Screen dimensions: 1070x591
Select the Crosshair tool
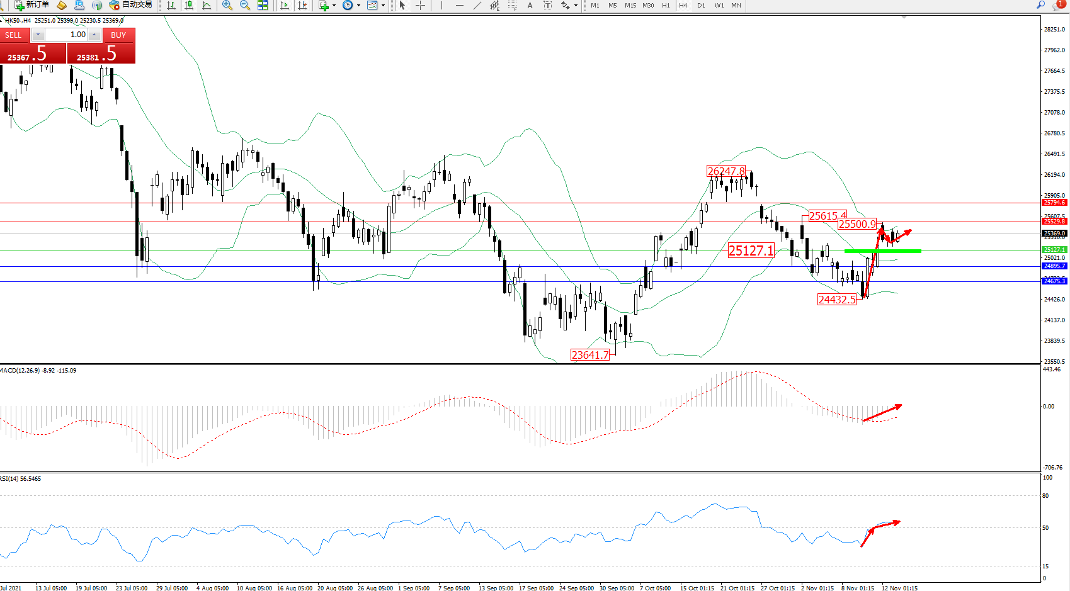(420, 5)
